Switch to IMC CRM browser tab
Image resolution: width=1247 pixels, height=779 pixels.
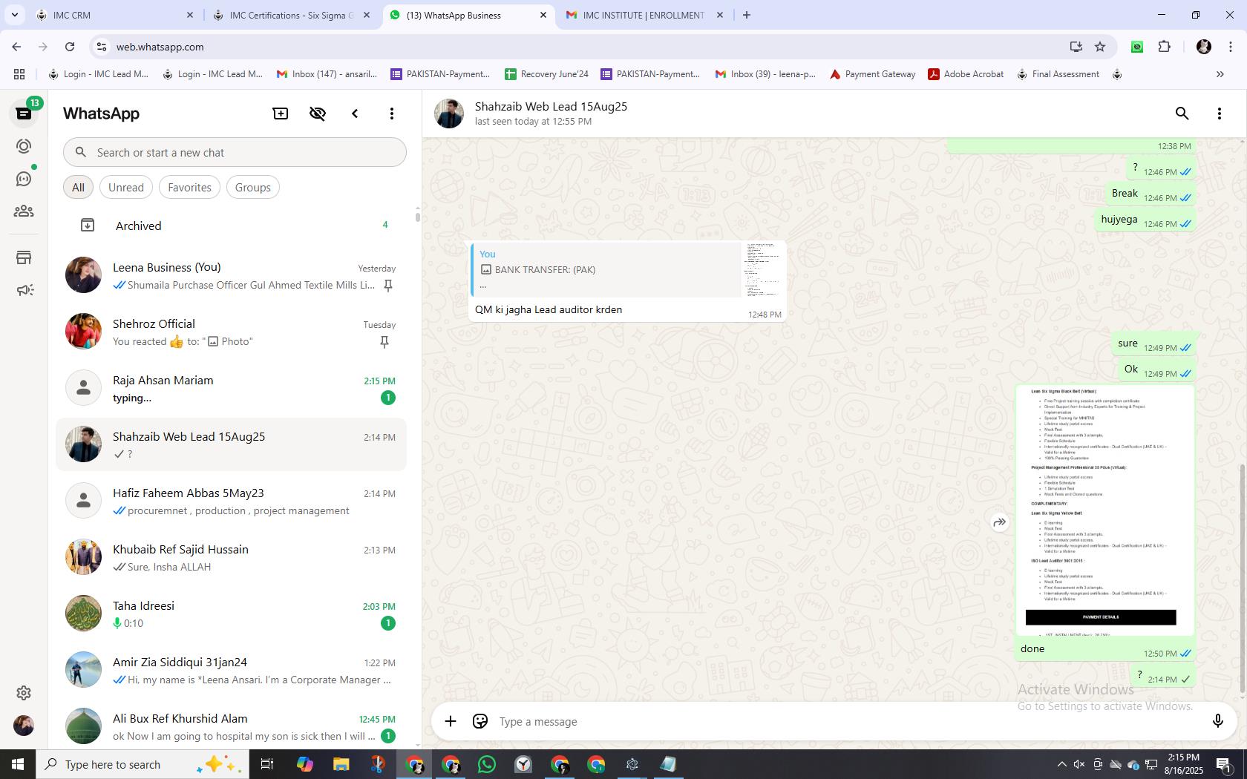pos(114,15)
